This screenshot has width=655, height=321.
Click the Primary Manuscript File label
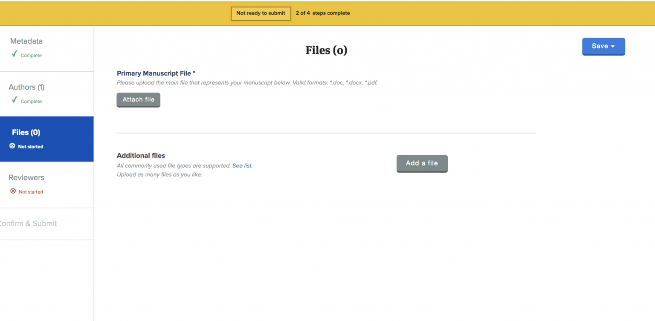156,73
